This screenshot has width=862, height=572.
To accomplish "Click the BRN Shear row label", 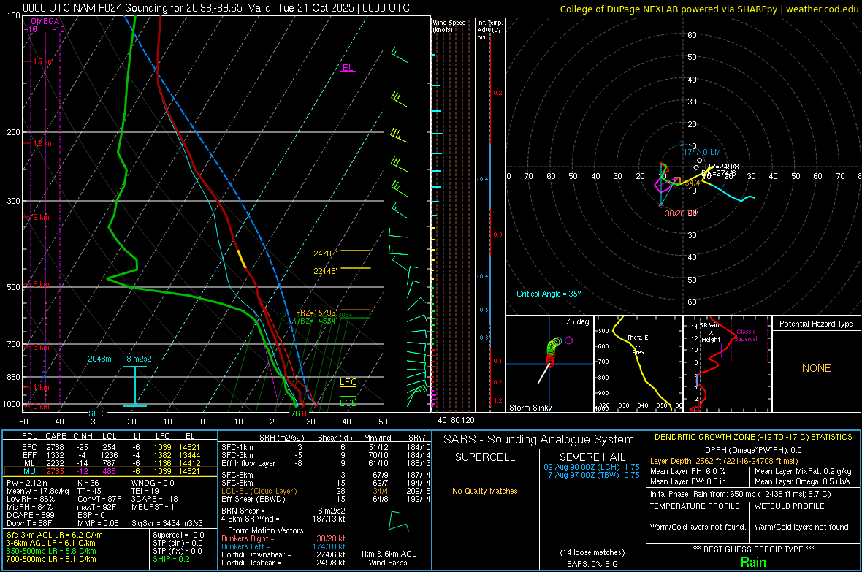I will coord(243,511).
